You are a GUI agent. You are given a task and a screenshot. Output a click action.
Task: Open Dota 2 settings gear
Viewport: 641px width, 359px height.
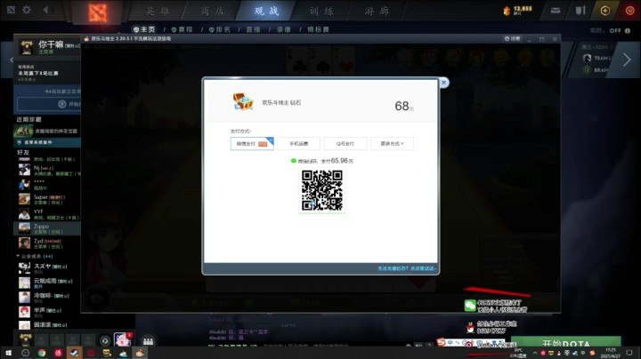pos(27,10)
